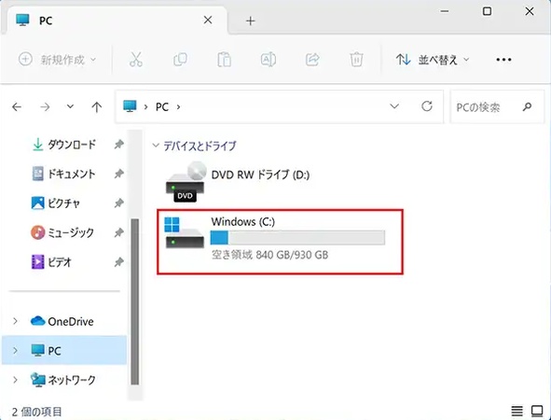551x420 pixels.
Task: Close the Explorer window
Action: click(530, 11)
